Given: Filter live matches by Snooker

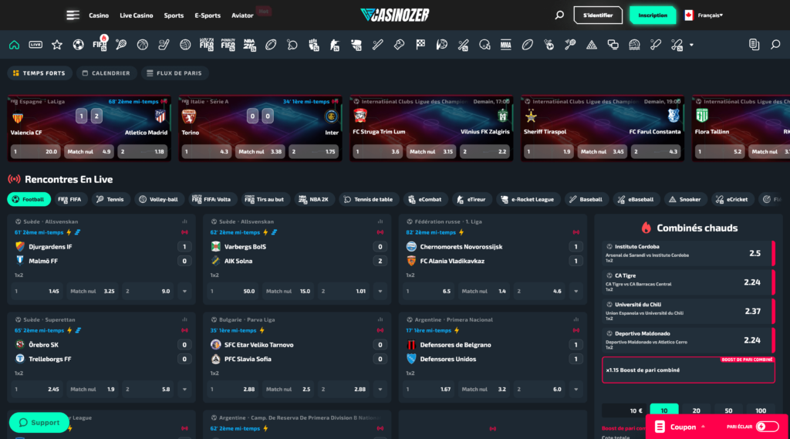Looking at the screenshot, I should (x=684, y=200).
